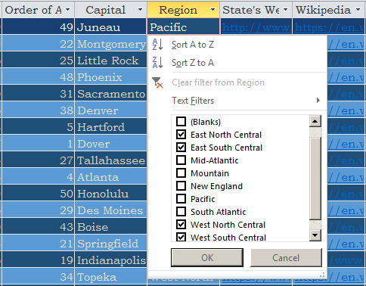Open the Order of A column dropdown

point(68,10)
